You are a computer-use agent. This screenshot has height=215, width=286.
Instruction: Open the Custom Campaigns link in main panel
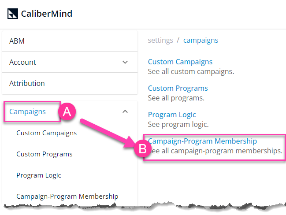[180, 62]
